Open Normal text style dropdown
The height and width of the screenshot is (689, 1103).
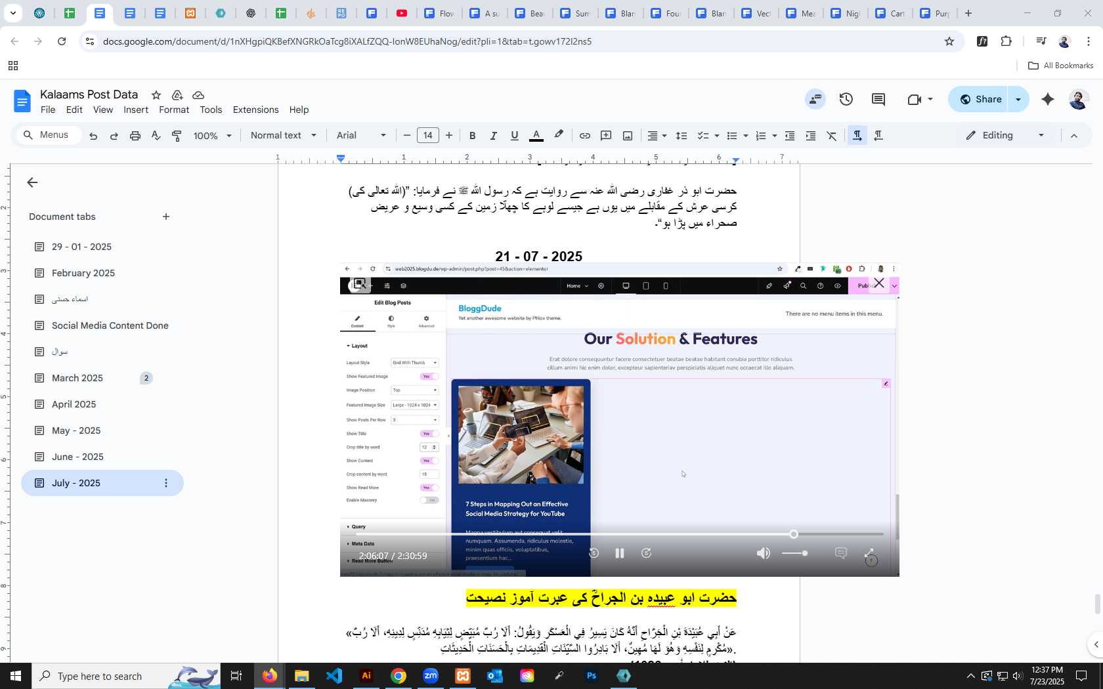pos(284,136)
